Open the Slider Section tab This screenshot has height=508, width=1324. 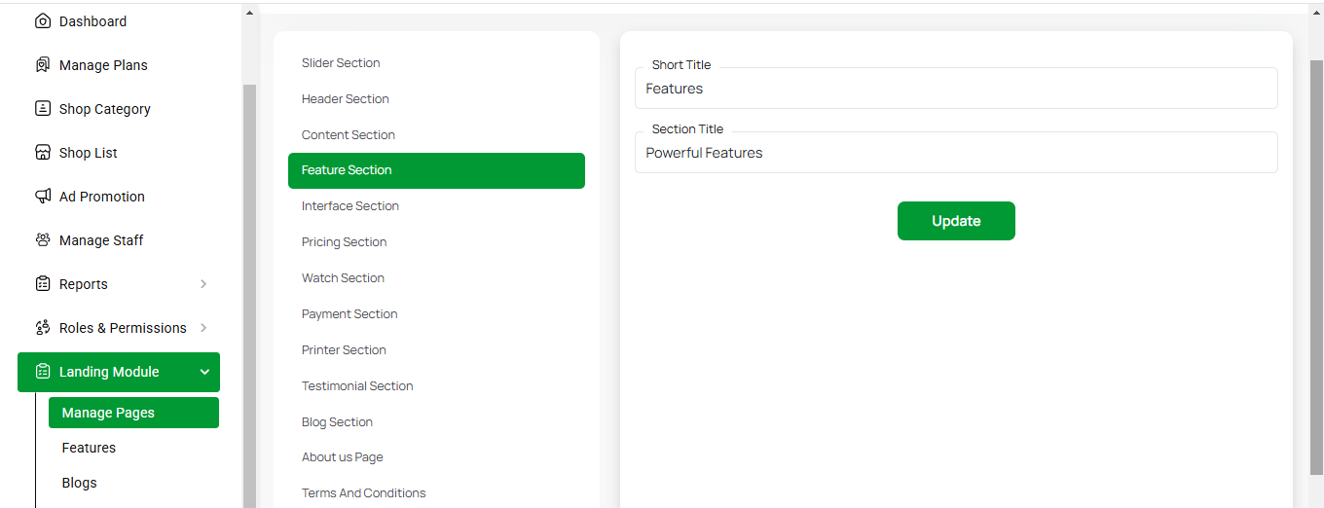click(341, 63)
